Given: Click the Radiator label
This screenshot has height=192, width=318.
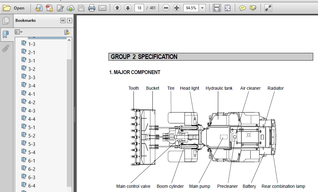Looking at the screenshot, I should [275, 88].
